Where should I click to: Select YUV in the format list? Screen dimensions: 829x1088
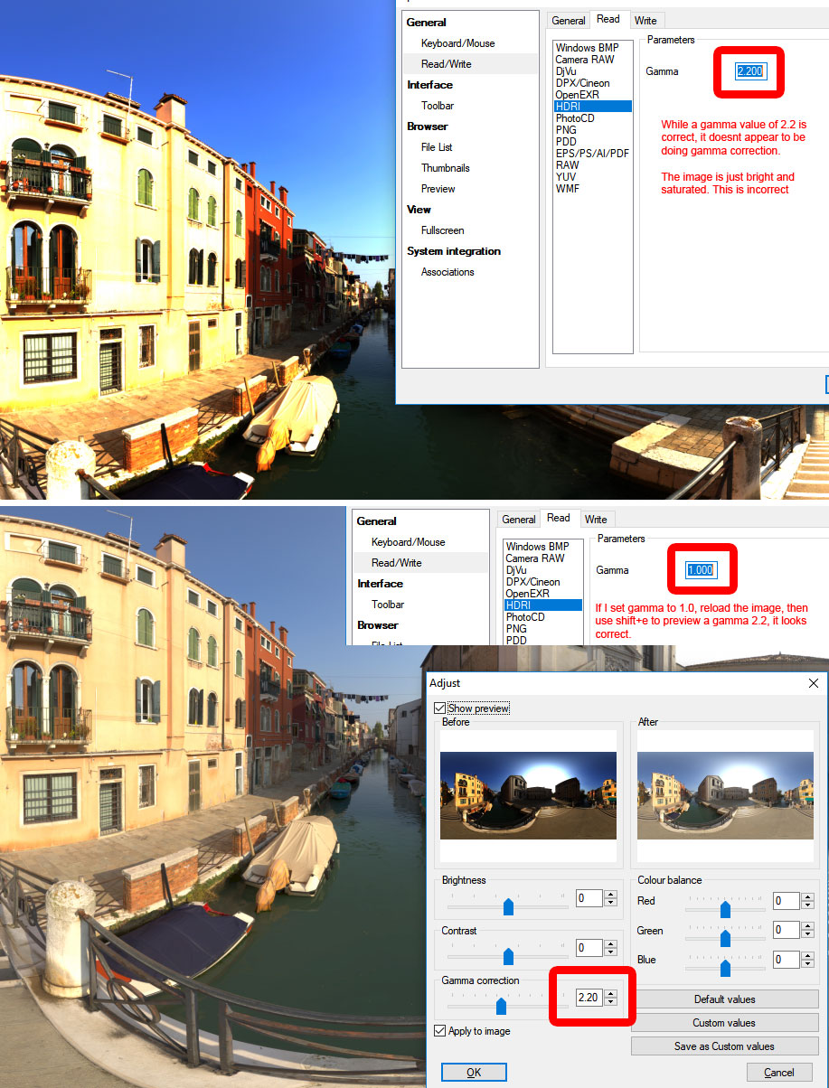tap(566, 177)
